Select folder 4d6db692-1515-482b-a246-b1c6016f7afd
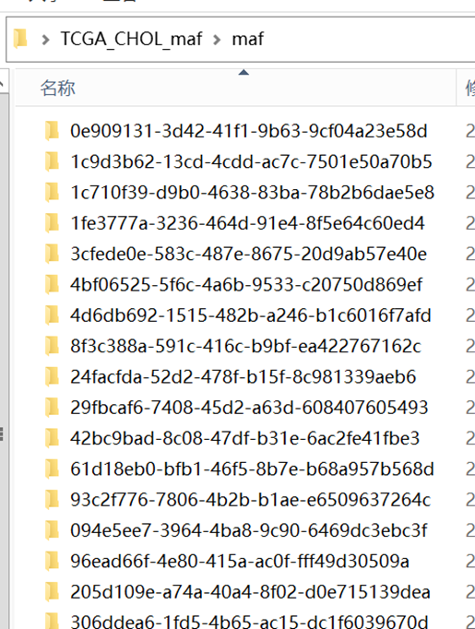 click(x=251, y=315)
